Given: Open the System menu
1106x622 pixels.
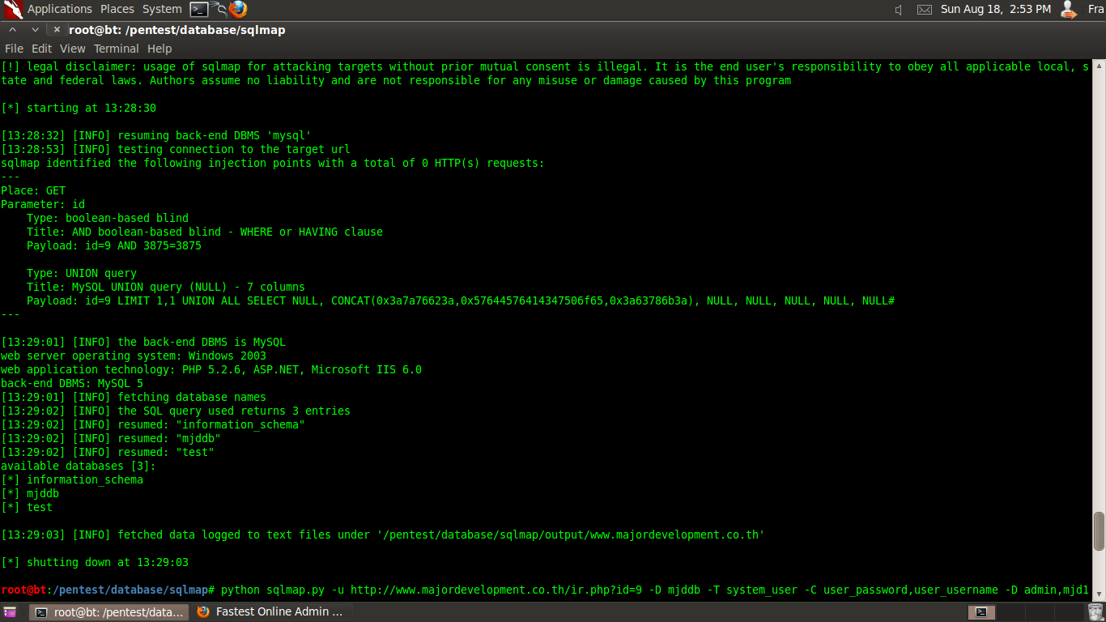Looking at the screenshot, I should click(x=162, y=9).
